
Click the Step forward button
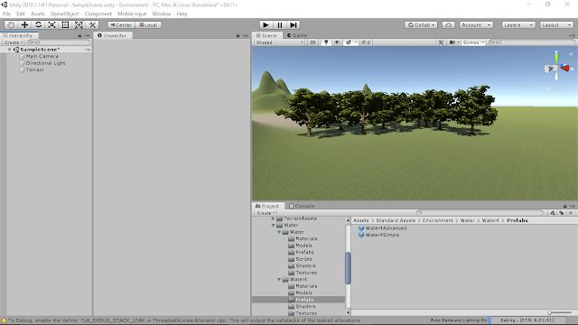[x=294, y=25]
